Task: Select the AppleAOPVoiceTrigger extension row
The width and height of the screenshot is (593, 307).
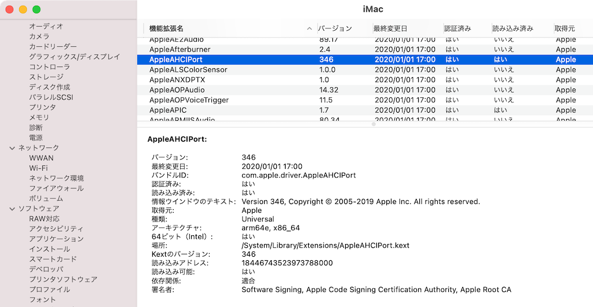Action: [x=365, y=100]
